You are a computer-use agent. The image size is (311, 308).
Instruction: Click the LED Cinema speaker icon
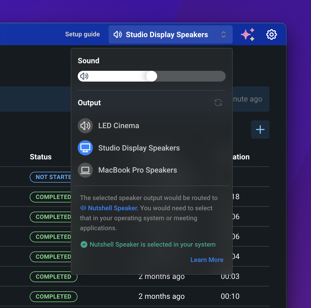(85, 125)
